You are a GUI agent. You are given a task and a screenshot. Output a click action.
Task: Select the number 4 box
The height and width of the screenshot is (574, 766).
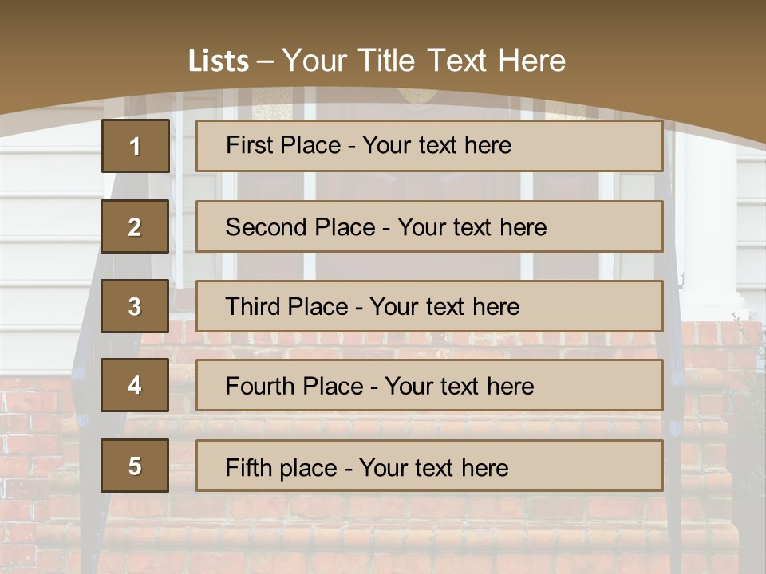135,385
